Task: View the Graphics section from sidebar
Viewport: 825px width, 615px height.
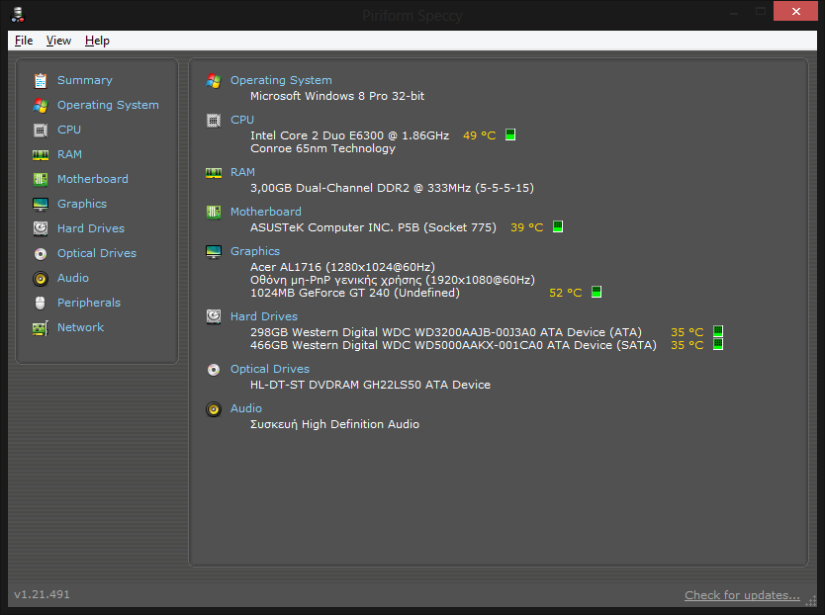Action: 81,204
